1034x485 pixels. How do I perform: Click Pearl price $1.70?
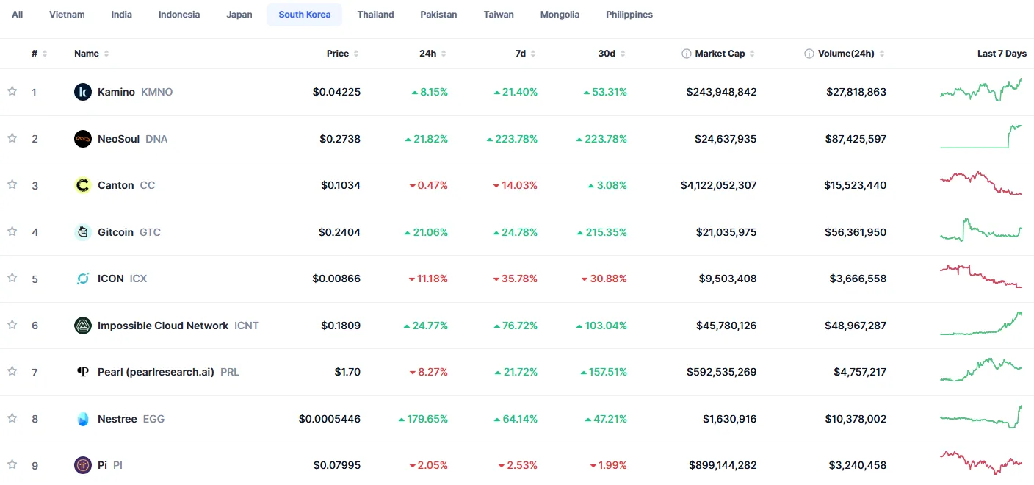[347, 372]
